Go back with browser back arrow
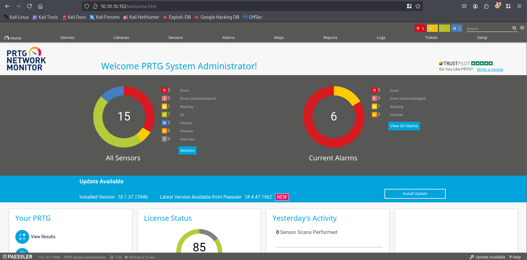The height and width of the screenshot is (260, 527). (7, 6)
